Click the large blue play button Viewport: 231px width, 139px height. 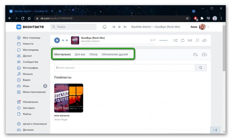[57, 40]
